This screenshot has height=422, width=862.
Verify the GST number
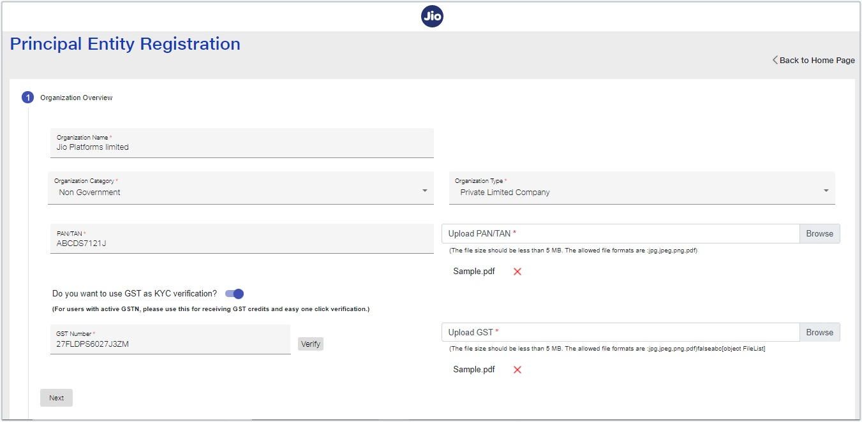click(311, 344)
